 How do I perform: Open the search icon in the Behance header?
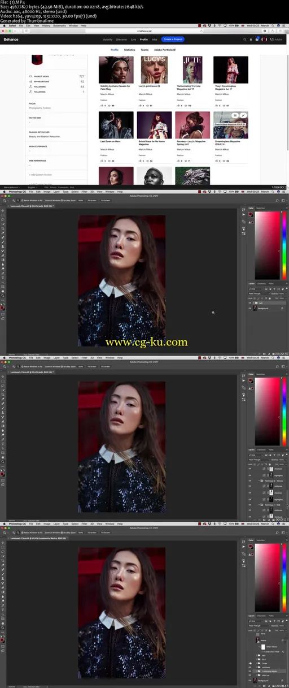click(x=244, y=40)
